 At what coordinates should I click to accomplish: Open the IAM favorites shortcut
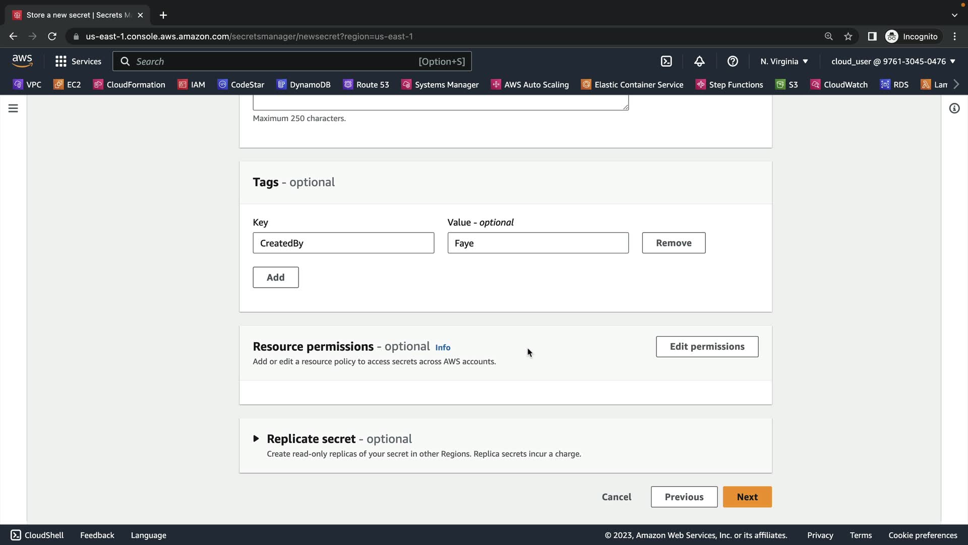[x=192, y=84]
